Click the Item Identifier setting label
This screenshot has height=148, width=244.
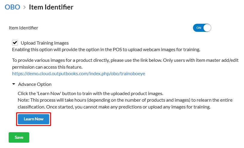point(24,28)
